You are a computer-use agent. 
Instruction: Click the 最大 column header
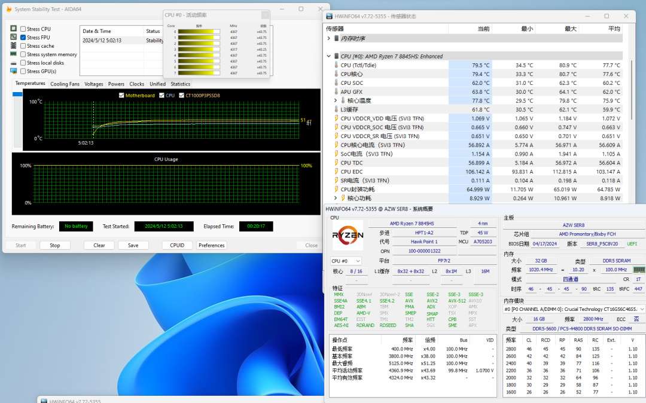click(557, 29)
